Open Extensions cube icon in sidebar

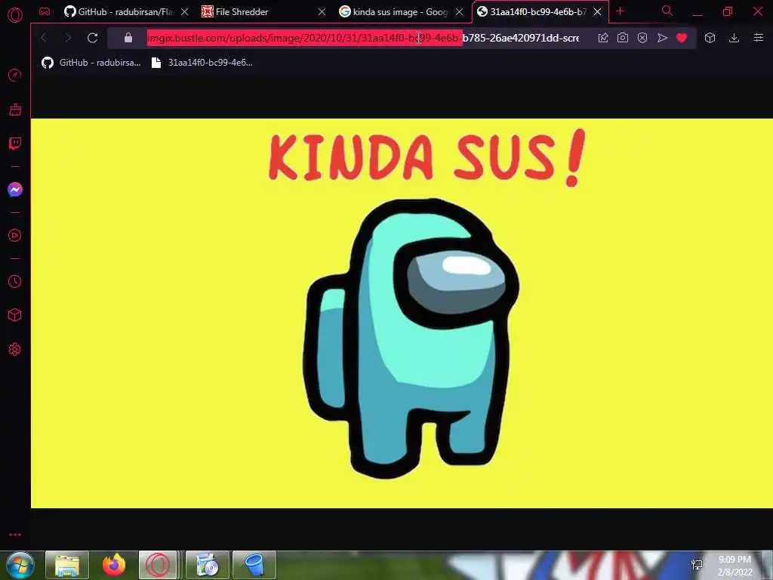tap(15, 315)
